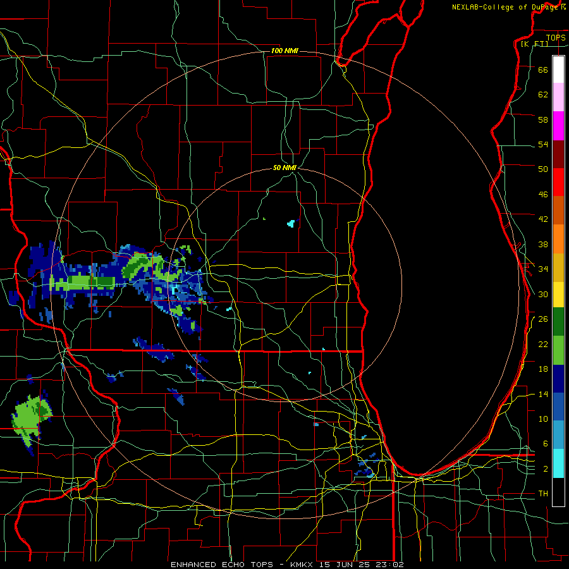569x569 pixels.
Task: Click the dark green legend swatch
Action: coord(558,322)
